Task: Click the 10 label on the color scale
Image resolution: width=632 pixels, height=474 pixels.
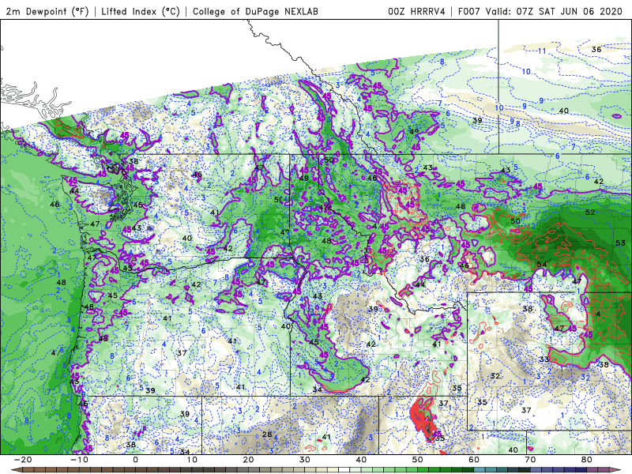Action: click(192, 460)
